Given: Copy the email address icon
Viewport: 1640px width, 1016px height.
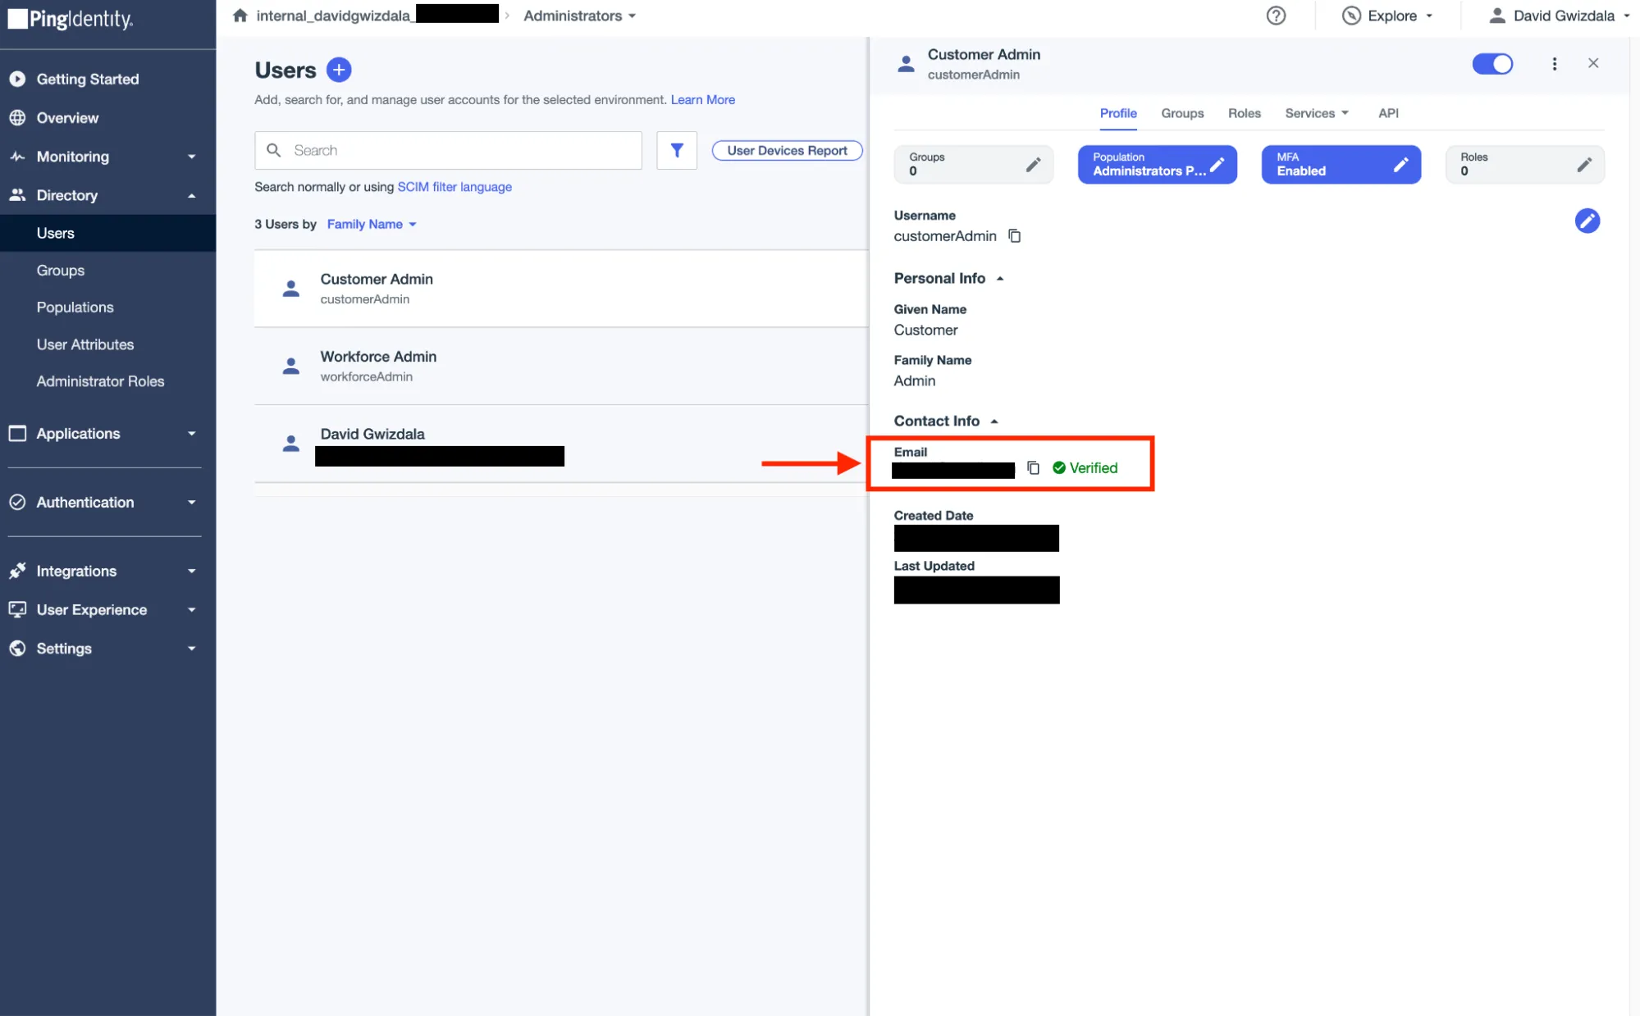Looking at the screenshot, I should tap(1034, 467).
